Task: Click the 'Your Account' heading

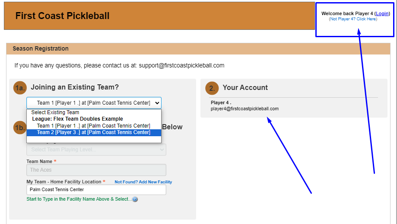Action: click(245, 87)
